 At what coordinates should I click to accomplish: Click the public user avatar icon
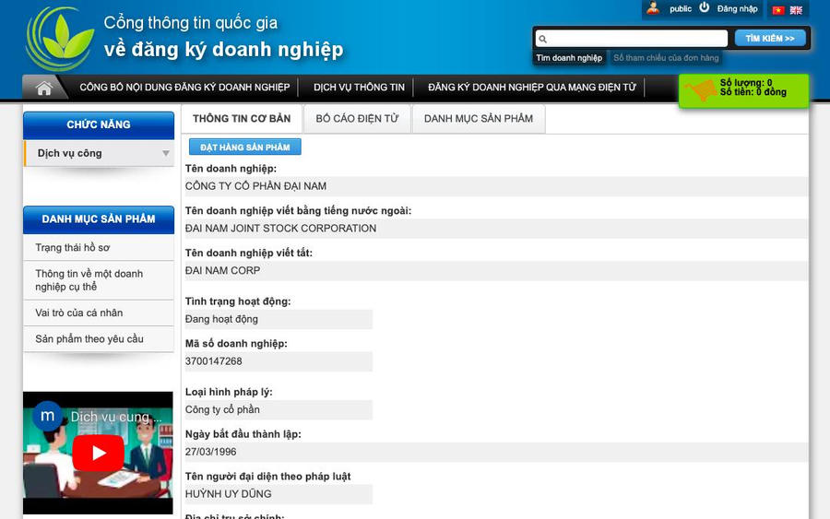pos(653,8)
